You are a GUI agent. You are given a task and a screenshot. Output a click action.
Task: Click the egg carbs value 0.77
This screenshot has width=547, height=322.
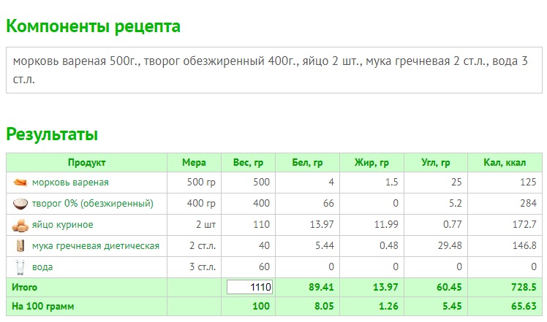pyautogui.click(x=453, y=224)
